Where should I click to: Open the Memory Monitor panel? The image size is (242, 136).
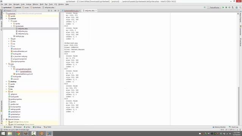pos(219,127)
